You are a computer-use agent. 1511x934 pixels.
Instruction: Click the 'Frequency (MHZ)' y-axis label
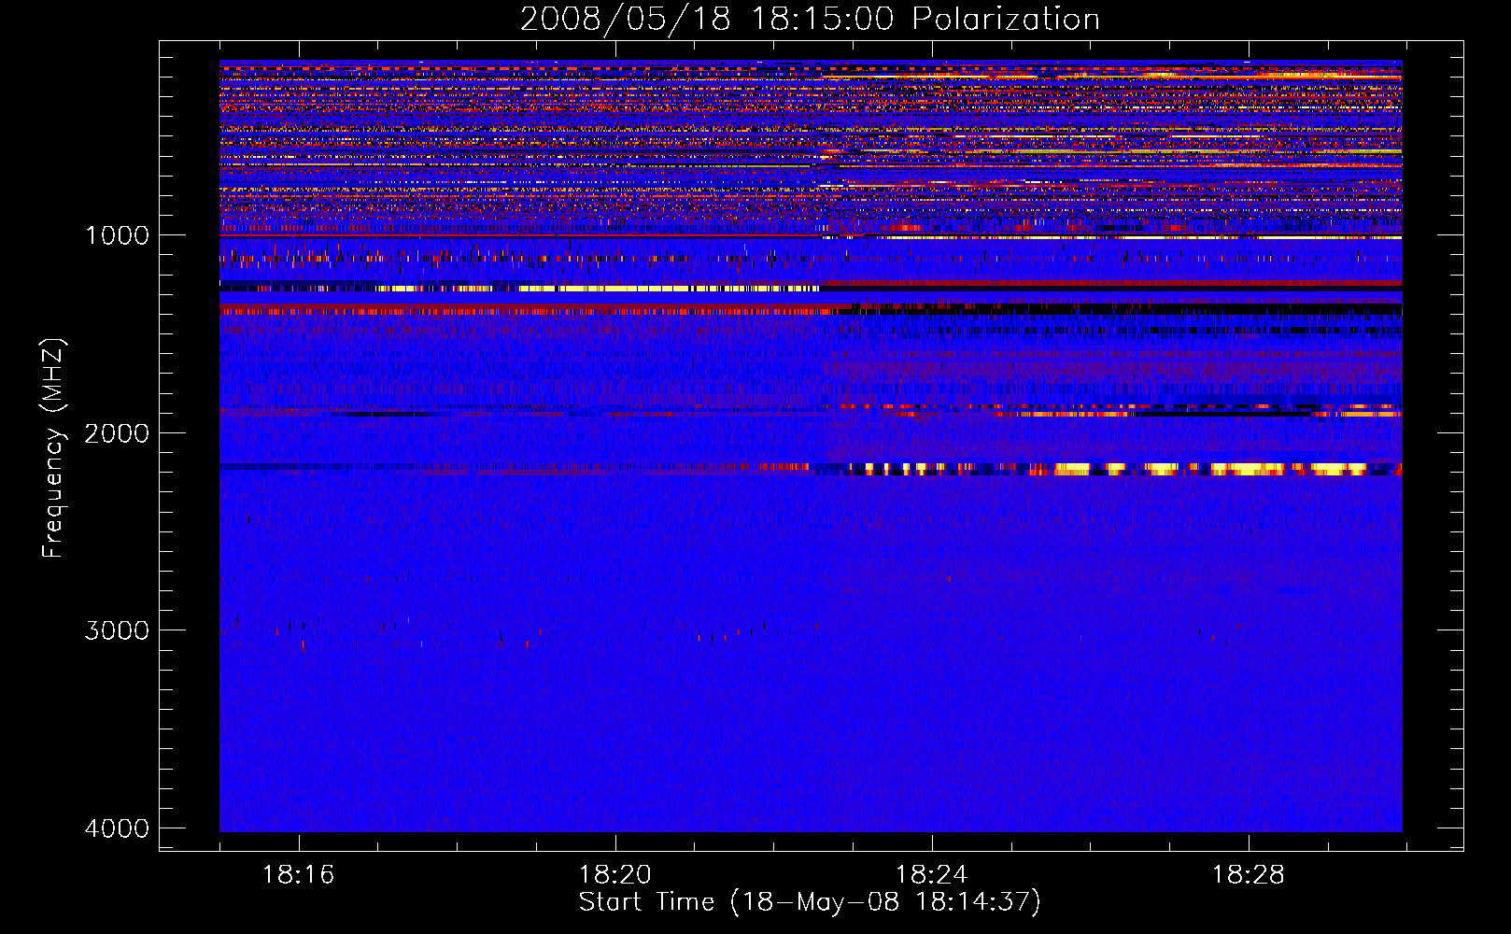pyautogui.click(x=53, y=448)
